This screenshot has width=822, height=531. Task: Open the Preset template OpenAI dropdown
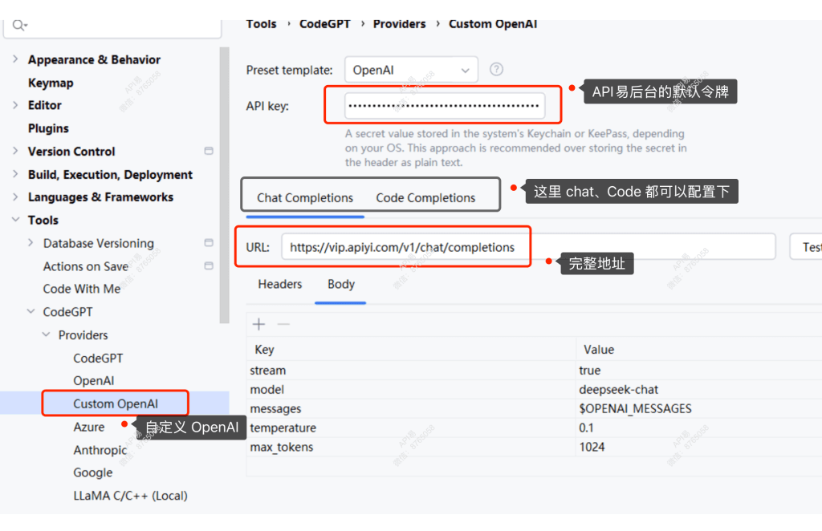coord(411,70)
